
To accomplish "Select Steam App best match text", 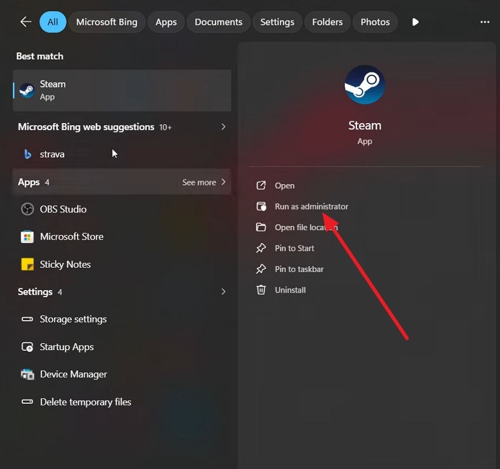I will [x=52, y=90].
